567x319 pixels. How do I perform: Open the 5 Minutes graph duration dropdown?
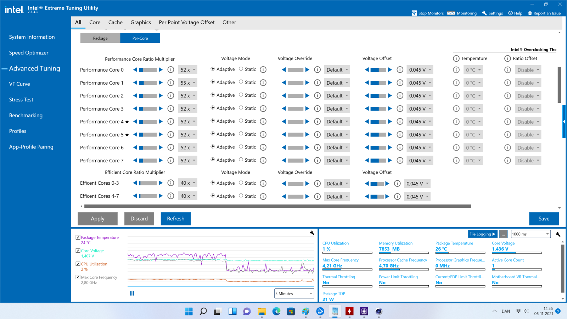pyautogui.click(x=294, y=293)
